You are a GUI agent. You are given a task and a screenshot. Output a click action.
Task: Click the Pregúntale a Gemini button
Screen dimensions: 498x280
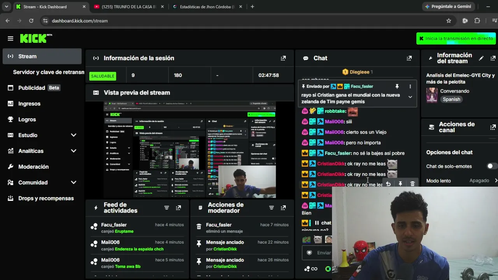(x=448, y=7)
